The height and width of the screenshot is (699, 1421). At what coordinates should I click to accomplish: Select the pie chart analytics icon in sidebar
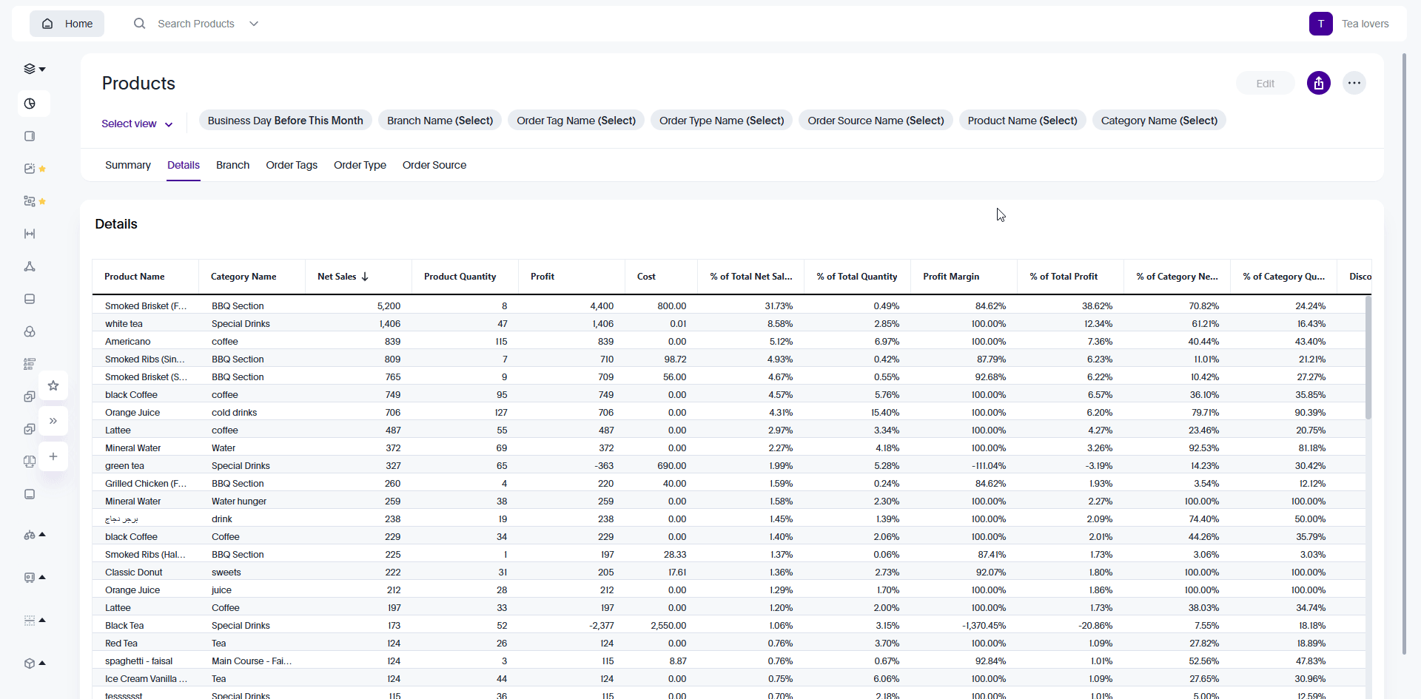[30, 104]
